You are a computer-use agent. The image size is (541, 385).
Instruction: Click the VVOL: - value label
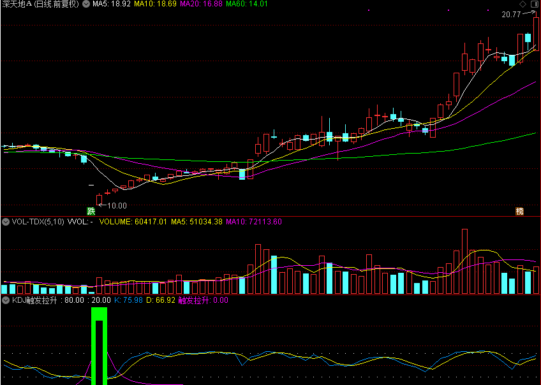(80, 222)
